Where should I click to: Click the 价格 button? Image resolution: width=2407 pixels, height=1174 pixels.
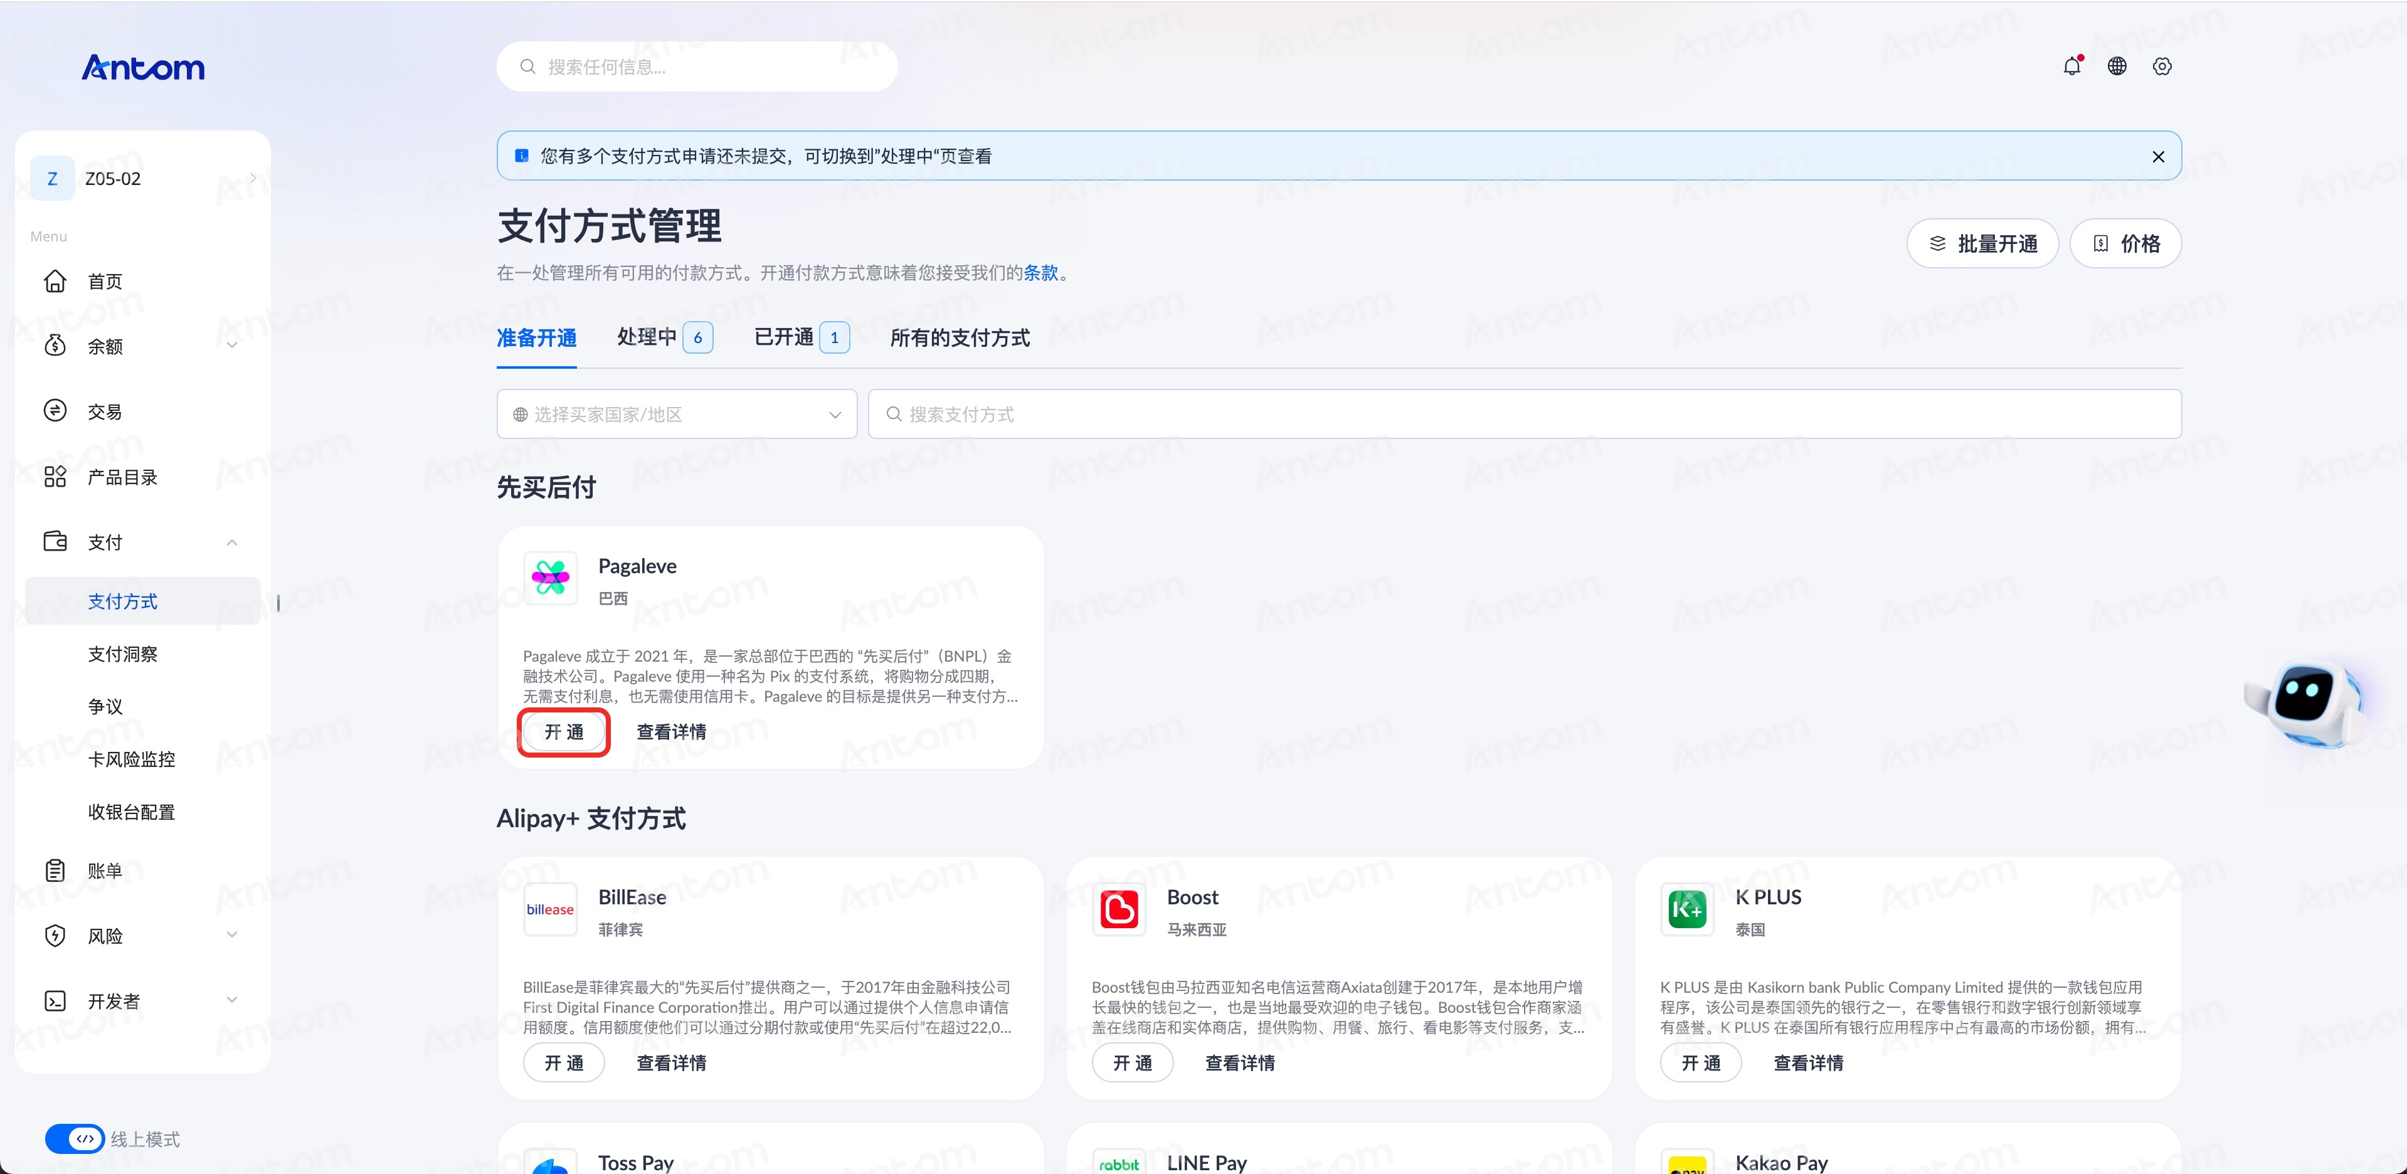[2125, 244]
